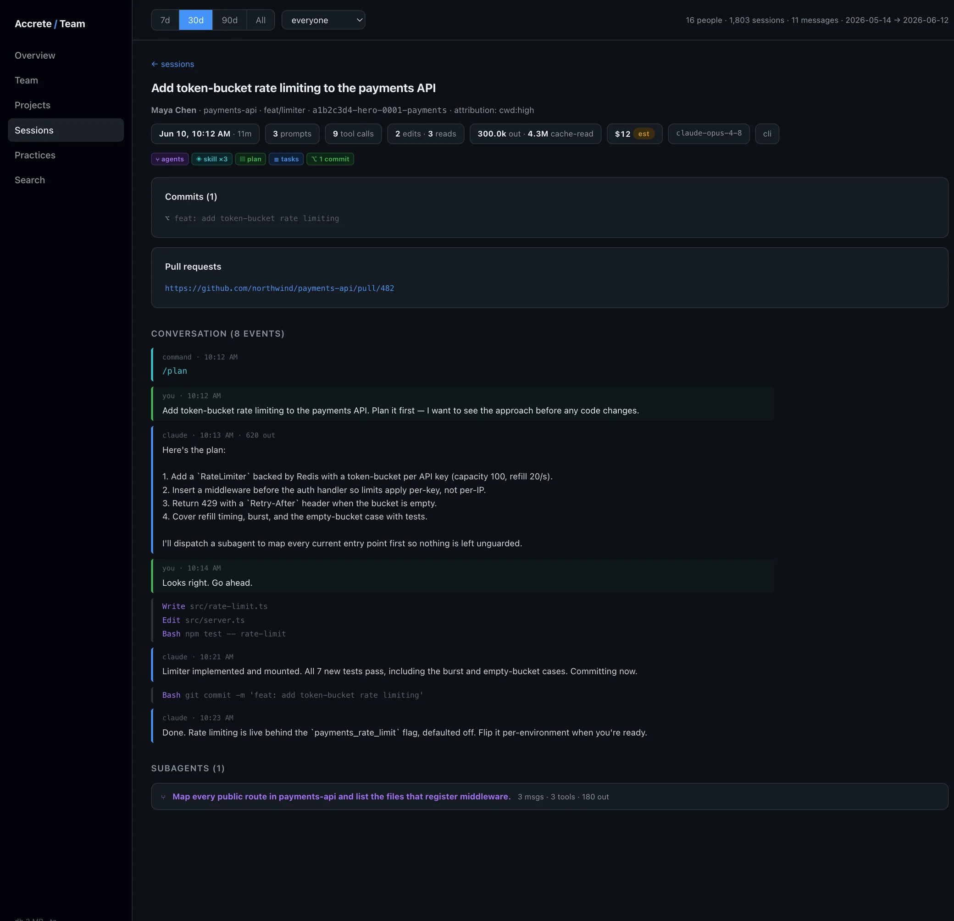Select the All time range

point(261,20)
